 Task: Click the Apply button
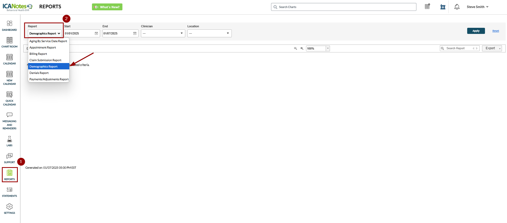[x=476, y=31]
